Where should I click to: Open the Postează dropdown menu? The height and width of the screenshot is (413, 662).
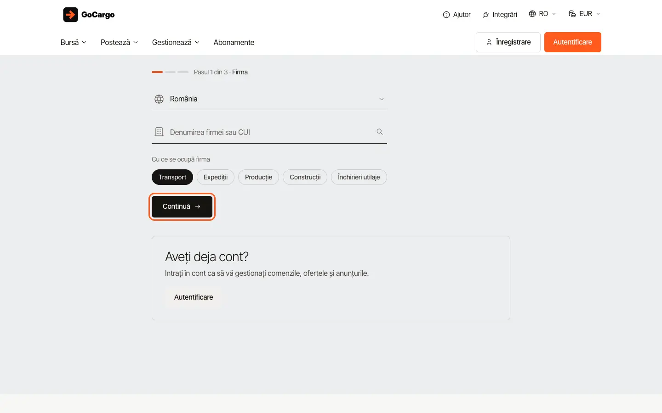coord(119,42)
